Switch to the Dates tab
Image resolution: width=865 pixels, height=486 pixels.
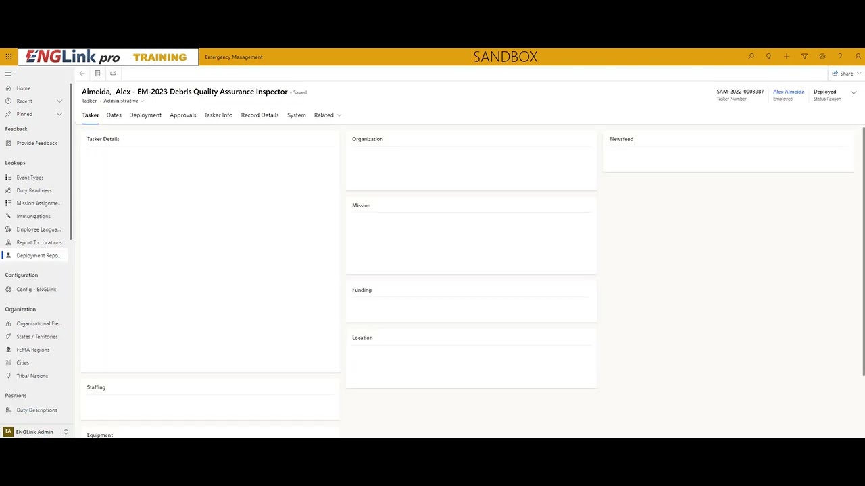[x=114, y=115]
